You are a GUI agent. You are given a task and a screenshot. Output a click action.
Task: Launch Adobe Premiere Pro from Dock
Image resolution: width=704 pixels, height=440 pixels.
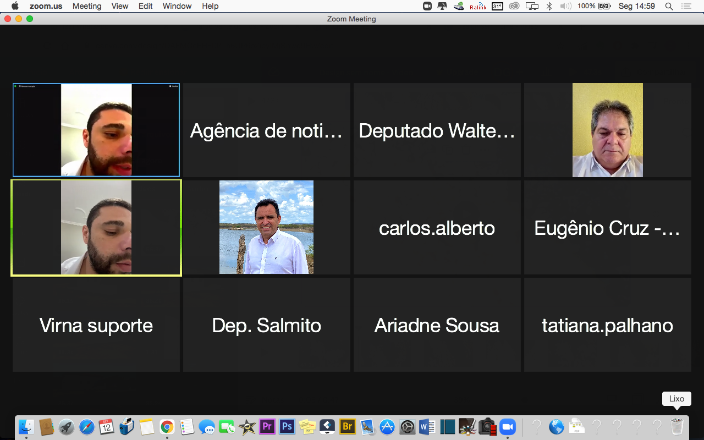267,426
